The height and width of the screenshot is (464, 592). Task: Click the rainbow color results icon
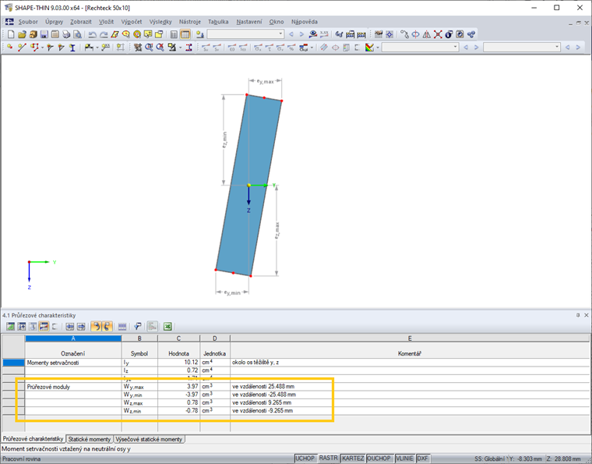[370, 48]
